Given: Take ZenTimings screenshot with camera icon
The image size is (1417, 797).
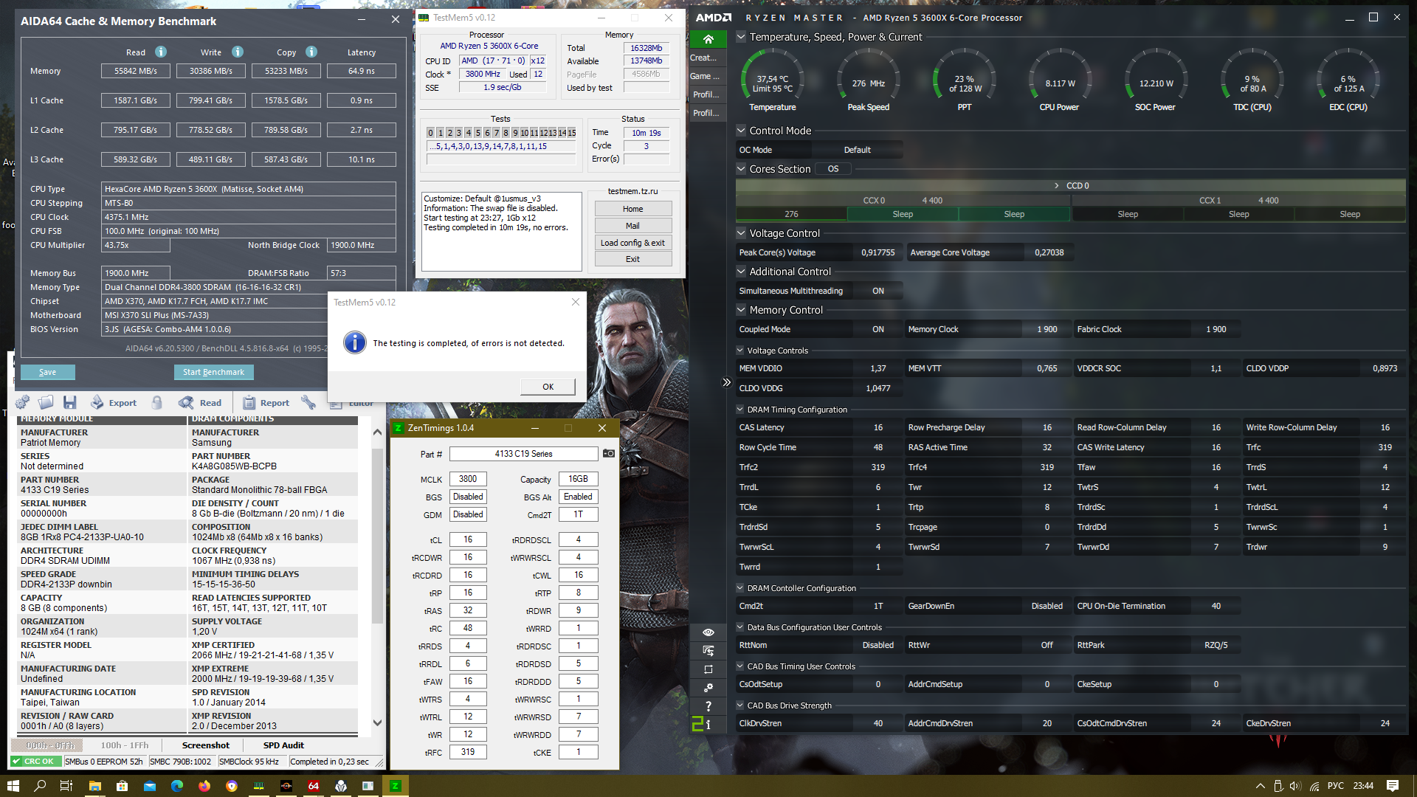Looking at the screenshot, I should point(609,453).
